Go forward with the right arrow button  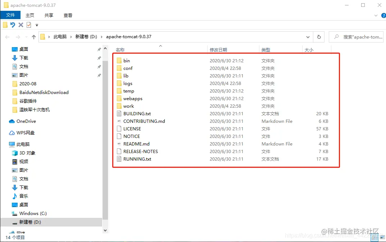[x=18, y=37]
